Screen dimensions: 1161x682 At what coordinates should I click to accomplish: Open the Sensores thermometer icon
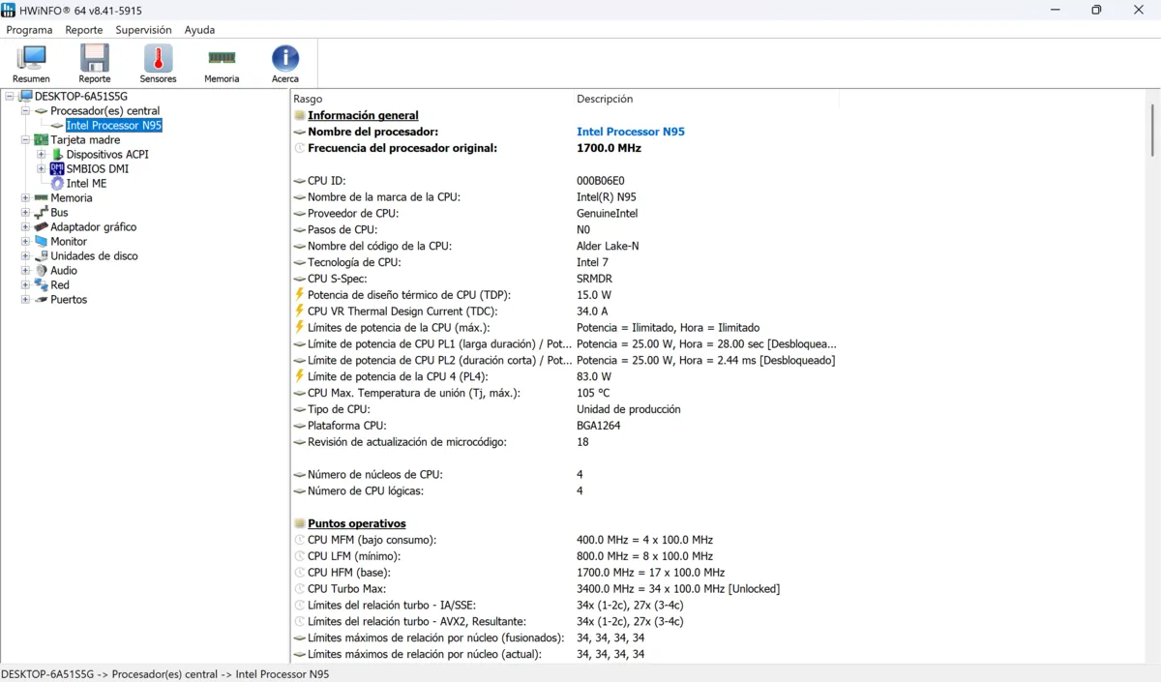coord(158,60)
